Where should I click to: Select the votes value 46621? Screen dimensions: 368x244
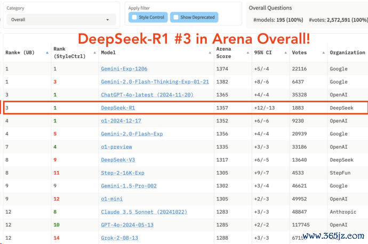[x=299, y=186]
